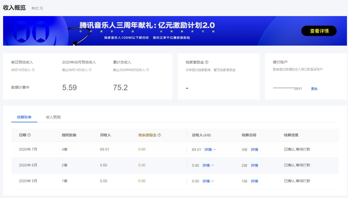Viewport: 348px width, 198px height.
Task: Click the 4首 authorized songs cell
Action: coord(64,149)
